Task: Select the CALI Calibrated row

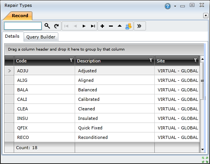Action: 102,99
